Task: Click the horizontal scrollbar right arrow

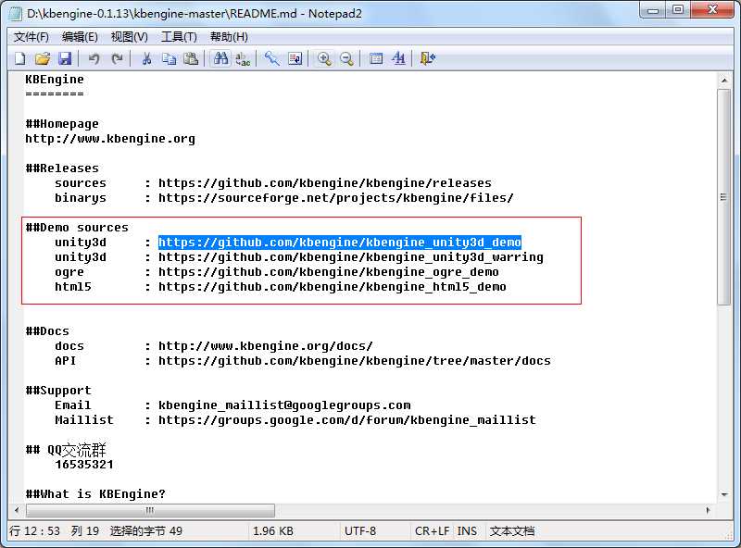Action: pyautogui.click(x=708, y=510)
